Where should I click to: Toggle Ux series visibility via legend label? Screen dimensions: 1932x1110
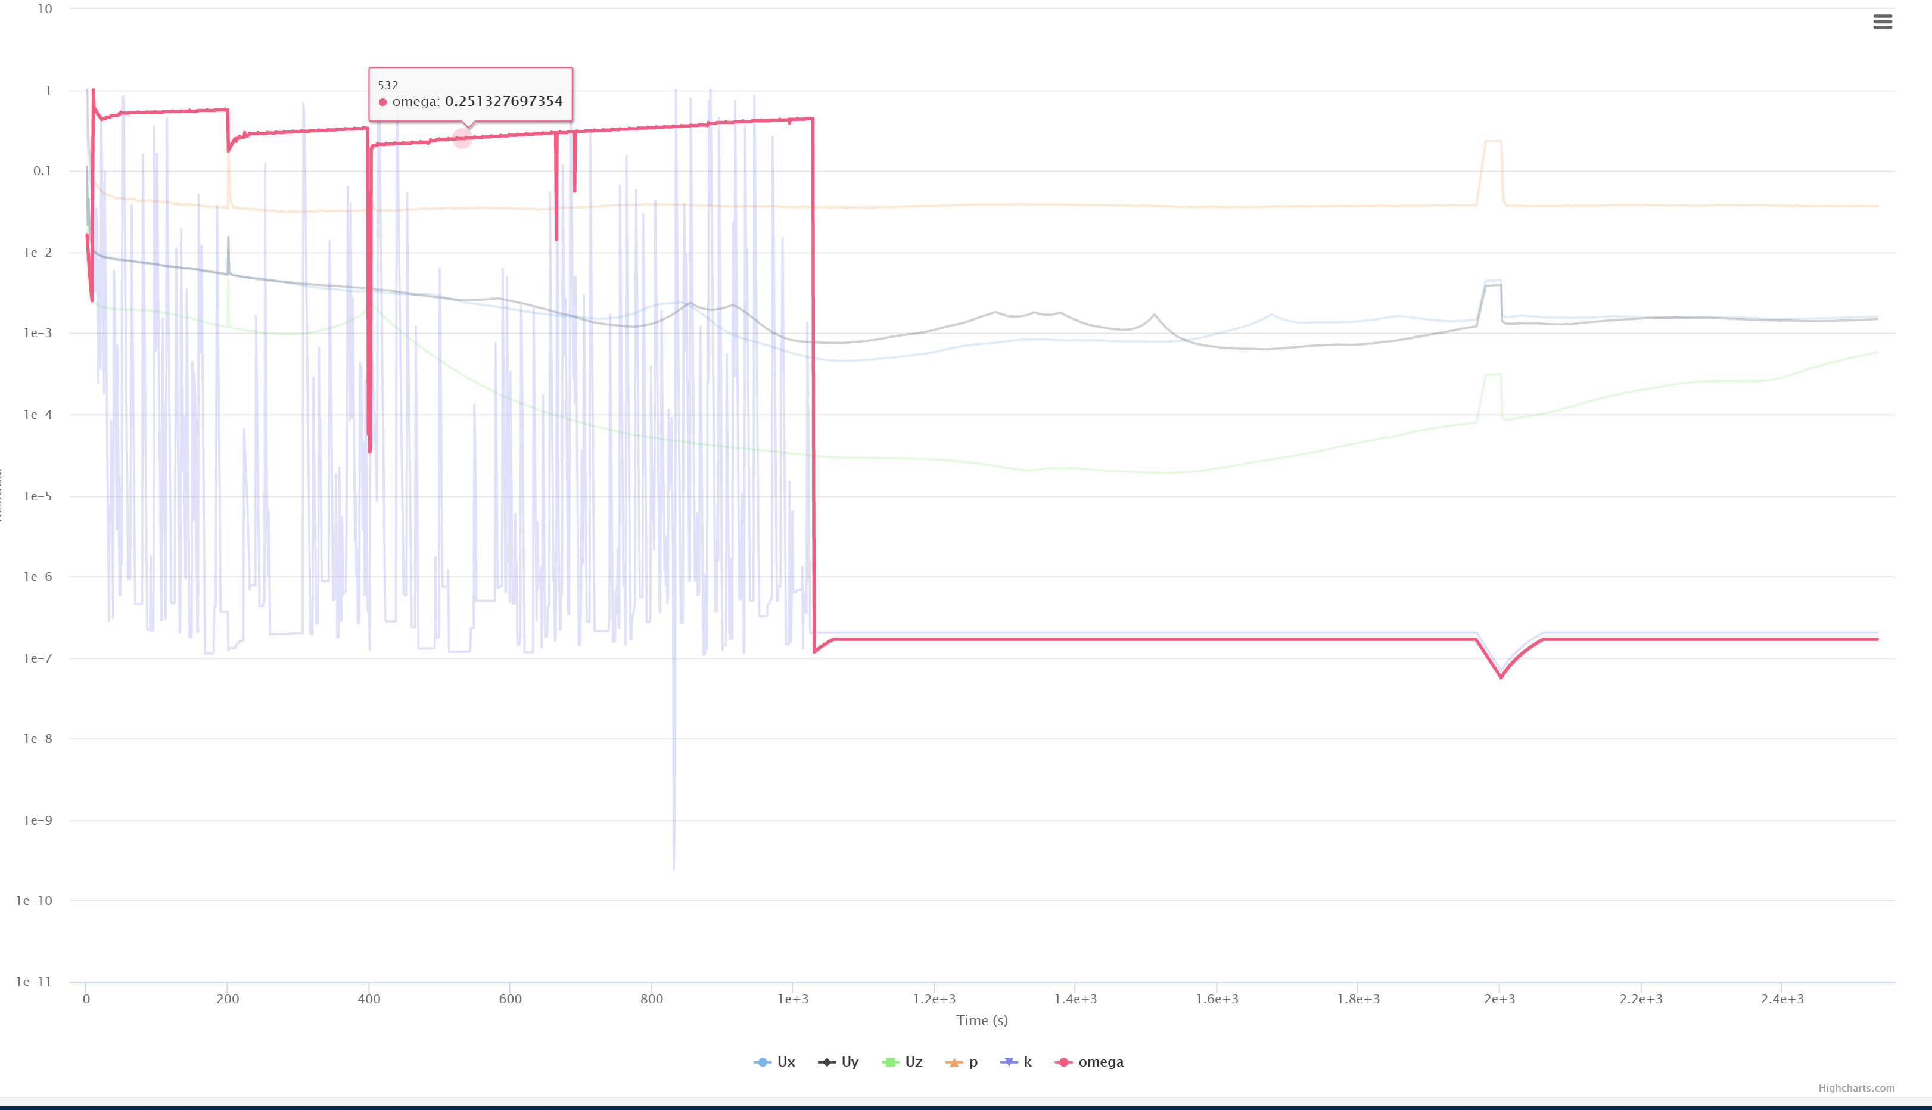coord(786,1062)
